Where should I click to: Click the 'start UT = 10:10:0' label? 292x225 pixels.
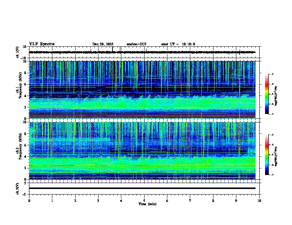[x=178, y=44]
